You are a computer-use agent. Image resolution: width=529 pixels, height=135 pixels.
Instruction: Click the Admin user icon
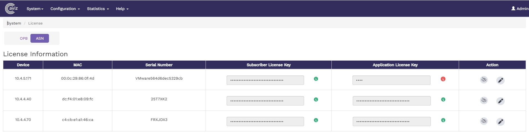pyautogui.click(x=513, y=9)
